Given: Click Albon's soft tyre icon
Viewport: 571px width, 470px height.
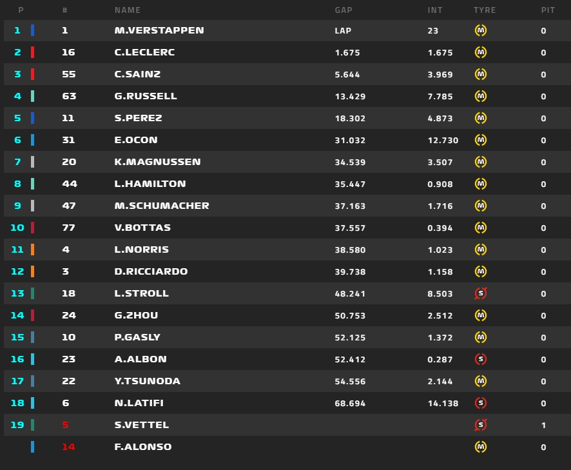Looking at the screenshot, I should pos(480,359).
